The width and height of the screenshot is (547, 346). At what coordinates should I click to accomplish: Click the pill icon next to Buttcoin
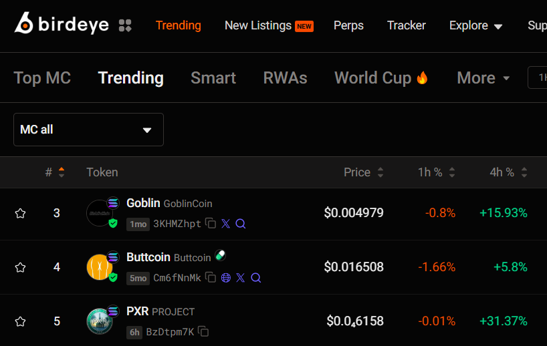pos(221,255)
